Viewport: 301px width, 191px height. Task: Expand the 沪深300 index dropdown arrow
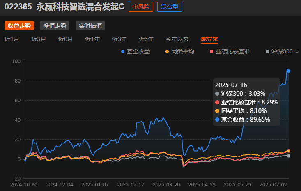coord(297,52)
